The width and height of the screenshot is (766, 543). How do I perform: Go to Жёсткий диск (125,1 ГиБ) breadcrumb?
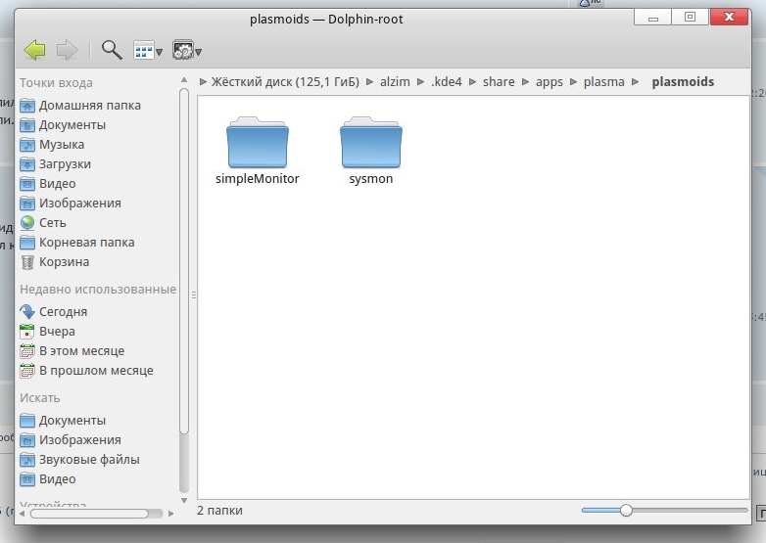[285, 81]
